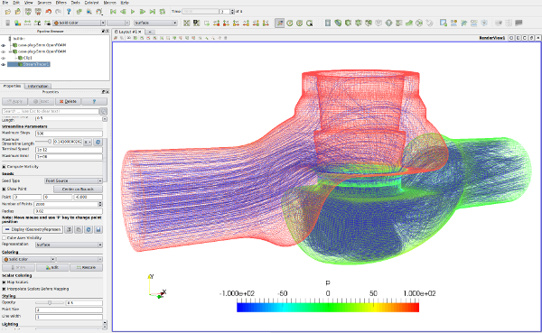Toggle eye of second case-ploy OpenFOAM item
The image size is (542, 333).
pyautogui.click(x=4, y=51)
